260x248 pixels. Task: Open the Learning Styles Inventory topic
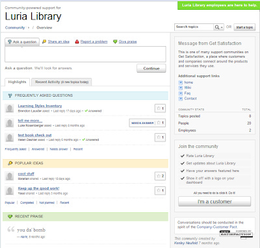coord(40,106)
